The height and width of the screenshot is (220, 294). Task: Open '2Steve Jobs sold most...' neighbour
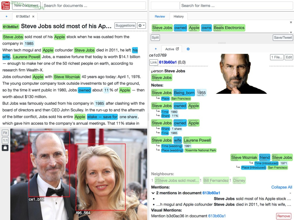click(177, 181)
